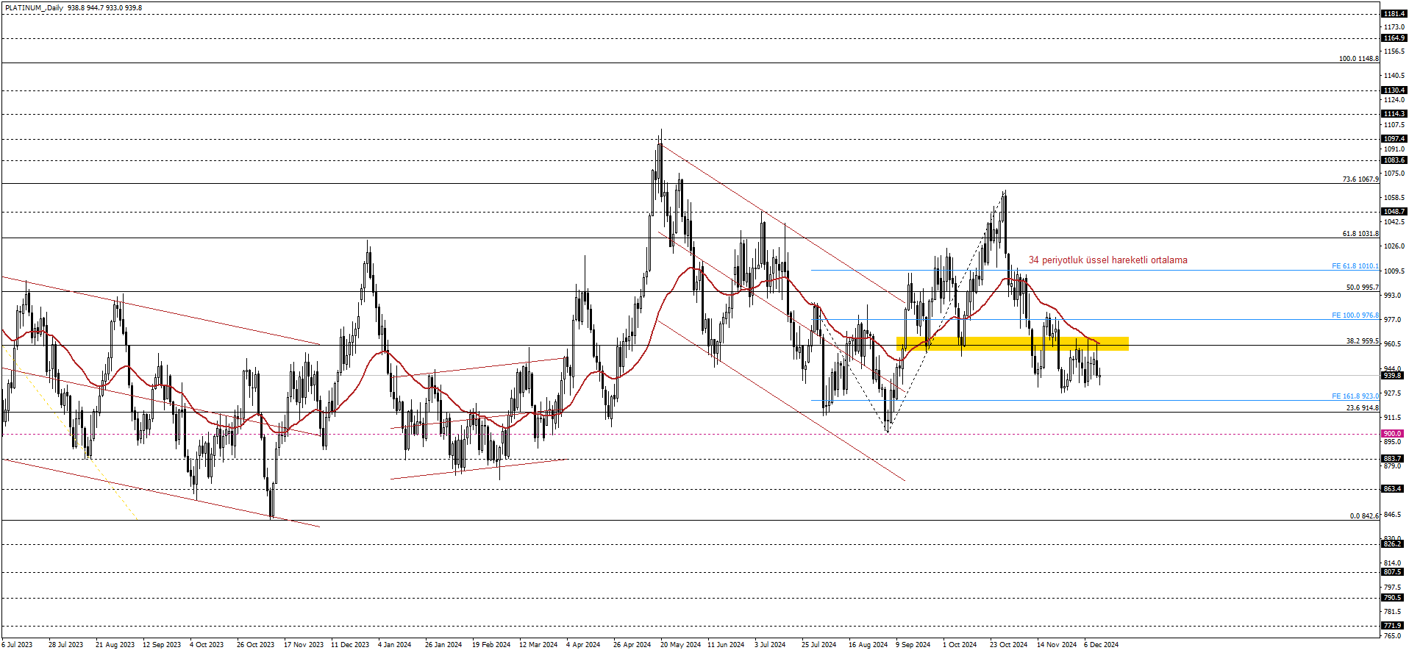The image size is (1409, 653).
Task: Click the '16 Aug 2024' date label
Action: click(868, 645)
